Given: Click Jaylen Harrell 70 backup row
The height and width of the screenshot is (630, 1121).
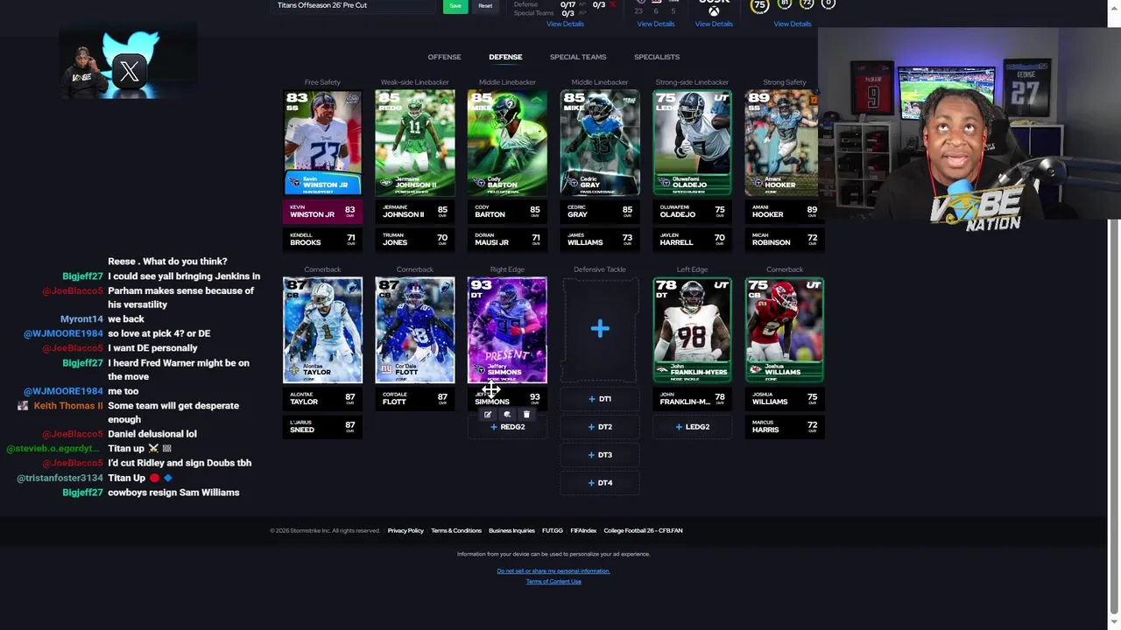Looking at the screenshot, I should click(x=692, y=239).
